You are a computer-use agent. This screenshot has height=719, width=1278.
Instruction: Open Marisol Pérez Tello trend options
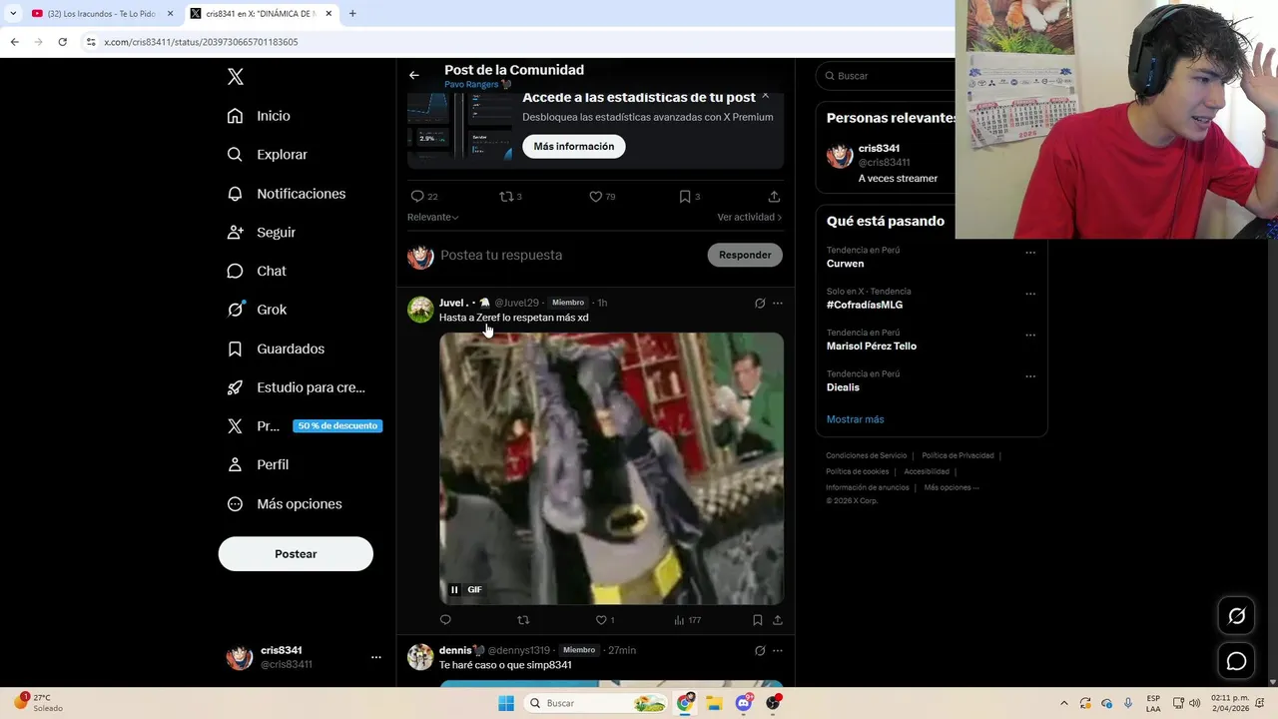tap(1030, 336)
